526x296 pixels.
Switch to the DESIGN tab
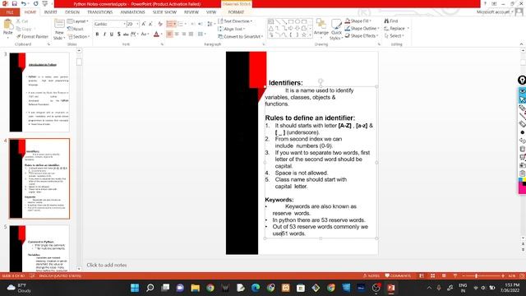[x=72, y=12]
